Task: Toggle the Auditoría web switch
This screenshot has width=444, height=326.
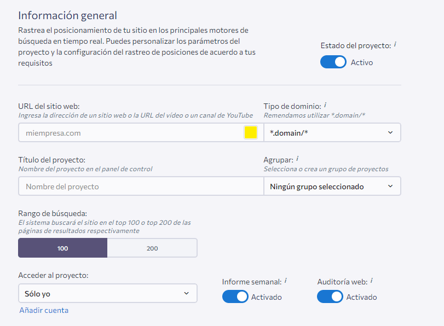Action: pyautogui.click(x=330, y=297)
